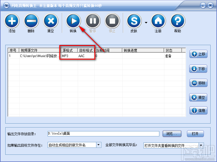Expand the skin dropdown arrow next to 皮肤
This screenshot has width=217, height=162.
click(146, 23)
